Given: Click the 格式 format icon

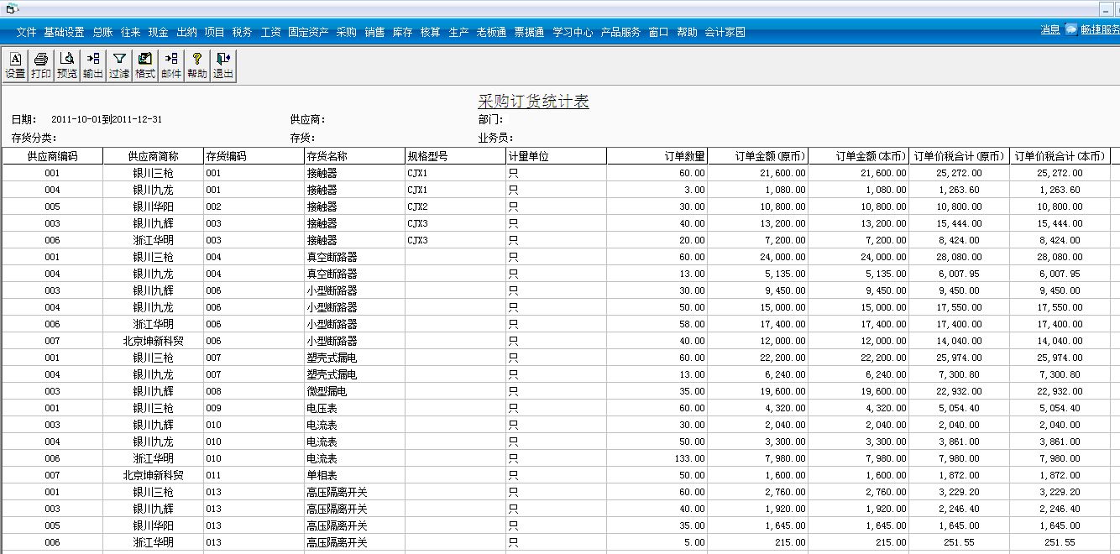Looking at the screenshot, I should tap(144, 65).
